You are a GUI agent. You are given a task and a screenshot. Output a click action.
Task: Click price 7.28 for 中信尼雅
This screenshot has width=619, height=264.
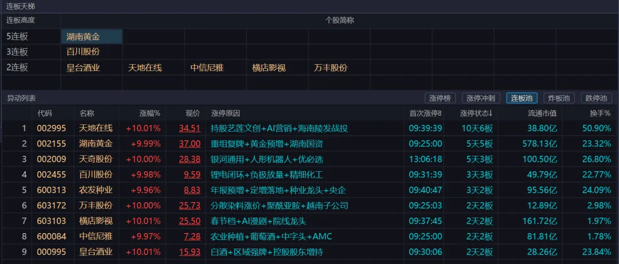[x=192, y=237]
